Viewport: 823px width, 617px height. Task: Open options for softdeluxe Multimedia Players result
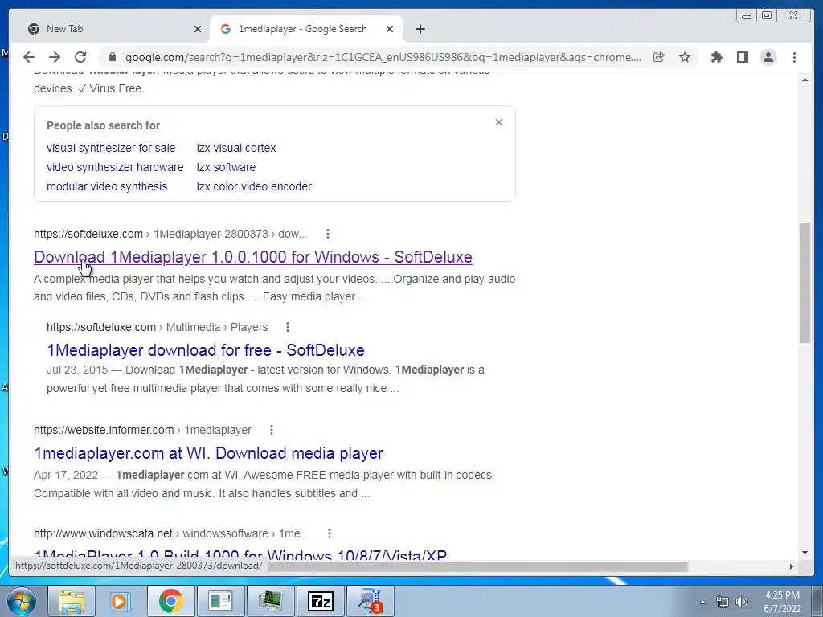[x=288, y=327]
